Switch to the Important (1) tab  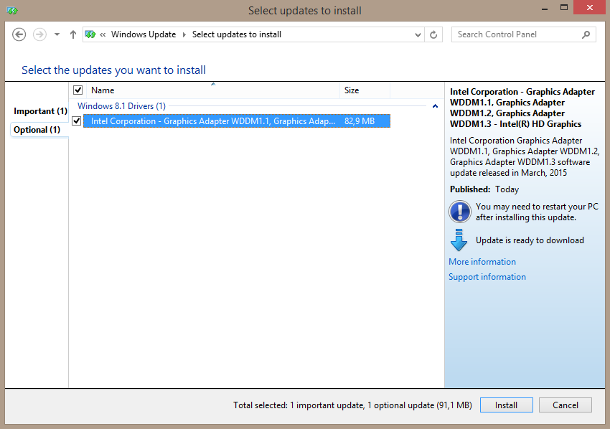pyautogui.click(x=40, y=111)
